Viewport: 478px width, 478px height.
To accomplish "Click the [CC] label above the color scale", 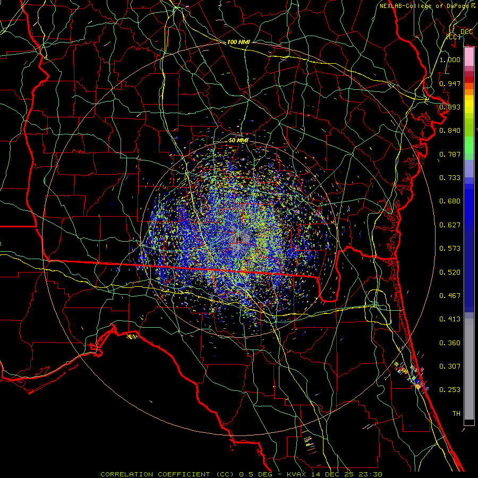I will click(454, 37).
